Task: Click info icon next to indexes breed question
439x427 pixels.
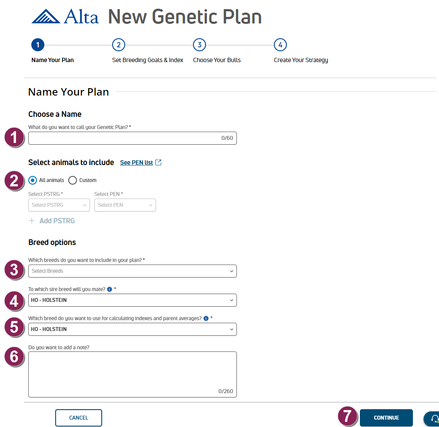Action: [206, 318]
